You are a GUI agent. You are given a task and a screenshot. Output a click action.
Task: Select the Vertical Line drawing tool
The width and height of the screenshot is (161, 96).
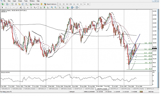click(10, 7)
